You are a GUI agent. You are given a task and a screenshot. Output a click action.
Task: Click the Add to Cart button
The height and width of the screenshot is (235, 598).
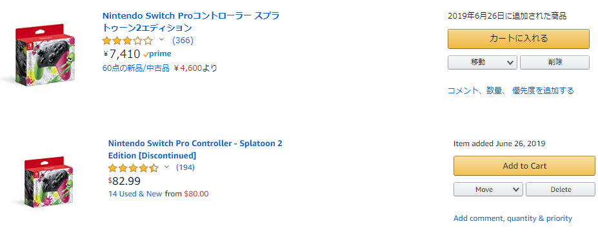point(524,166)
